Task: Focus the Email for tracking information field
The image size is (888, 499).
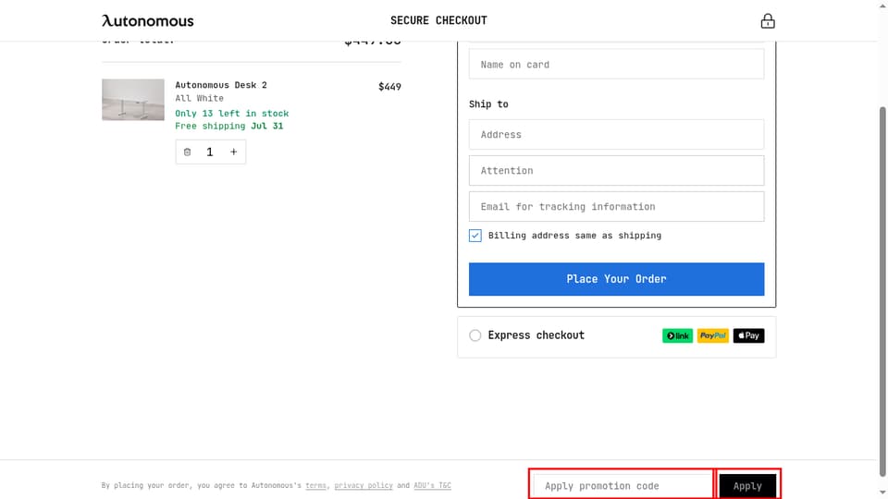Action: 616,206
